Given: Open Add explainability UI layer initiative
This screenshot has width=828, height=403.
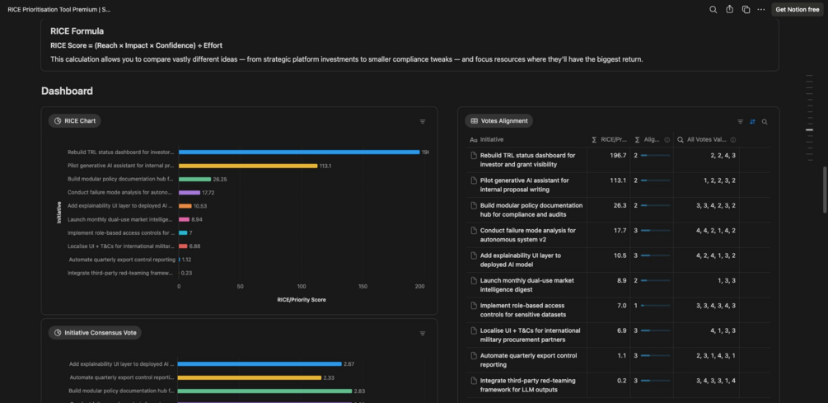Looking at the screenshot, I should point(520,260).
